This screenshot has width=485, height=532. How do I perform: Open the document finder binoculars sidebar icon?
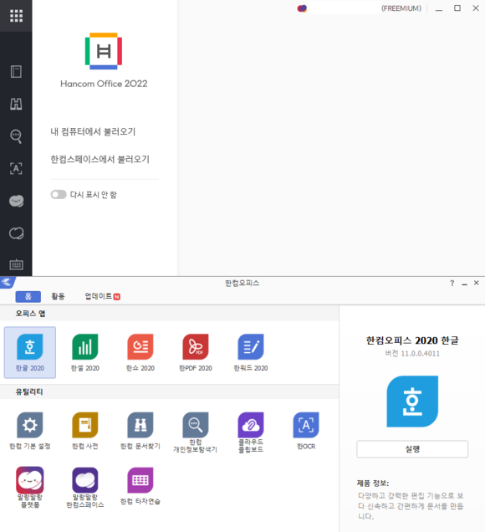click(16, 104)
